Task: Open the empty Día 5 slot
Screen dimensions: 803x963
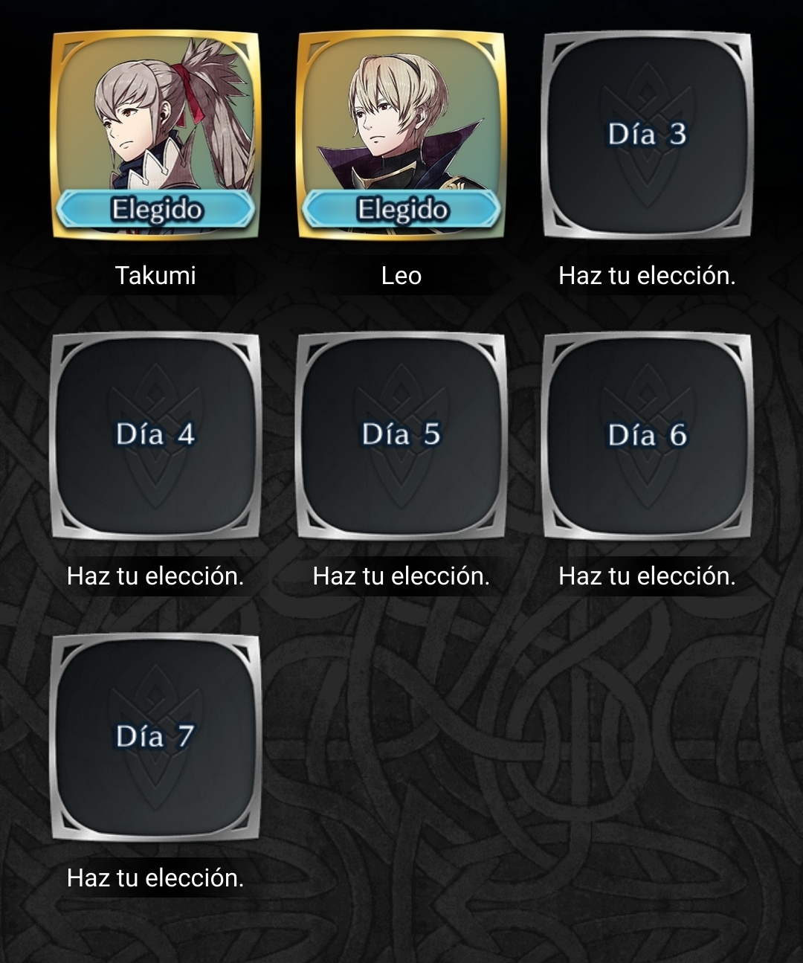Action: point(401,436)
